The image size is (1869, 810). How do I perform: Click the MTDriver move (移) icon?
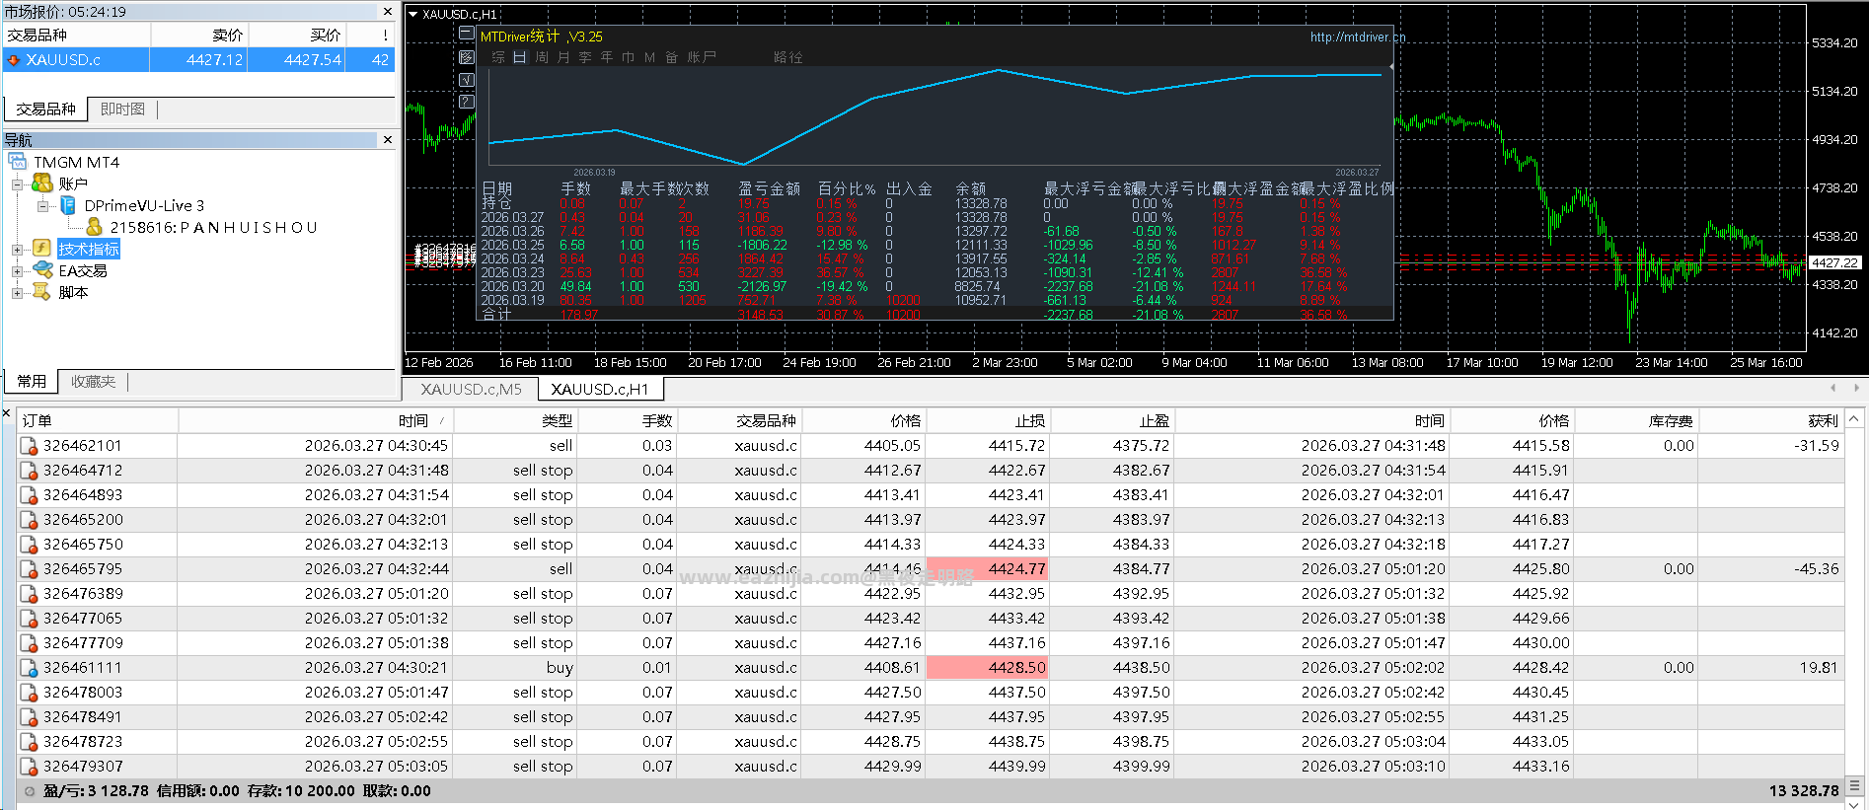[467, 57]
